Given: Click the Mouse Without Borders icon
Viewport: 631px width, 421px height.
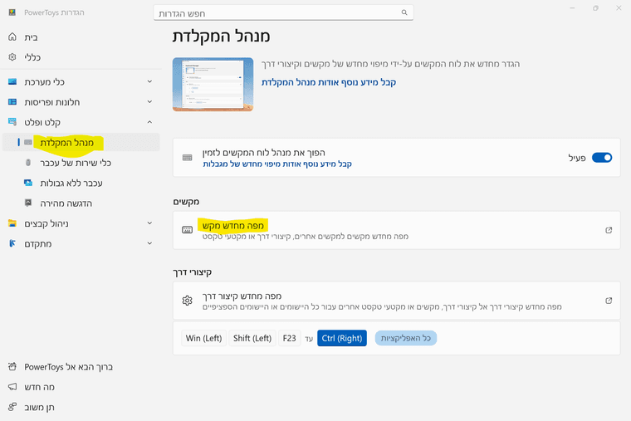Looking at the screenshot, I should 28,183.
